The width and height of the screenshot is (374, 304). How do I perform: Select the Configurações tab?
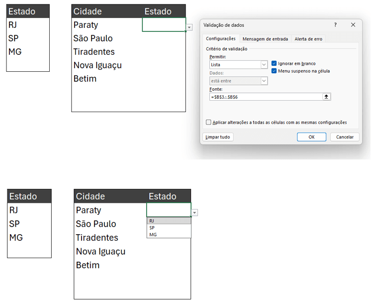pos(221,38)
